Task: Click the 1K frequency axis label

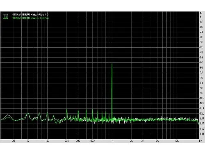Action: point(112,141)
